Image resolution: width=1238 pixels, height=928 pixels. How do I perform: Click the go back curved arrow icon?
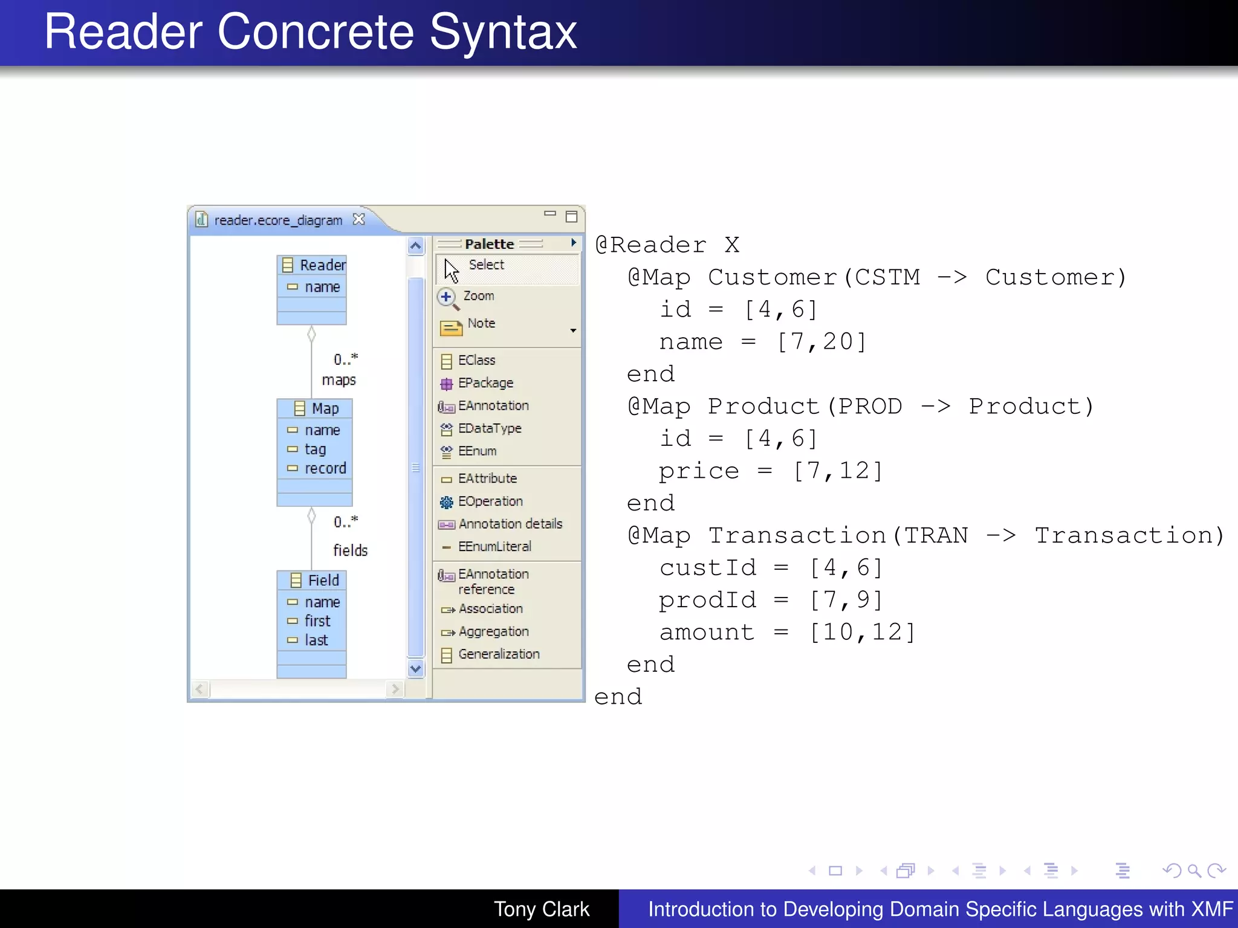(x=1172, y=871)
